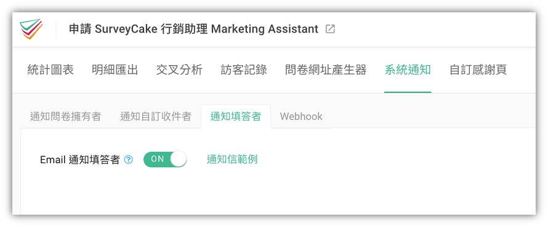Switch to the 自訂感謝頁 tab

pos(478,70)
